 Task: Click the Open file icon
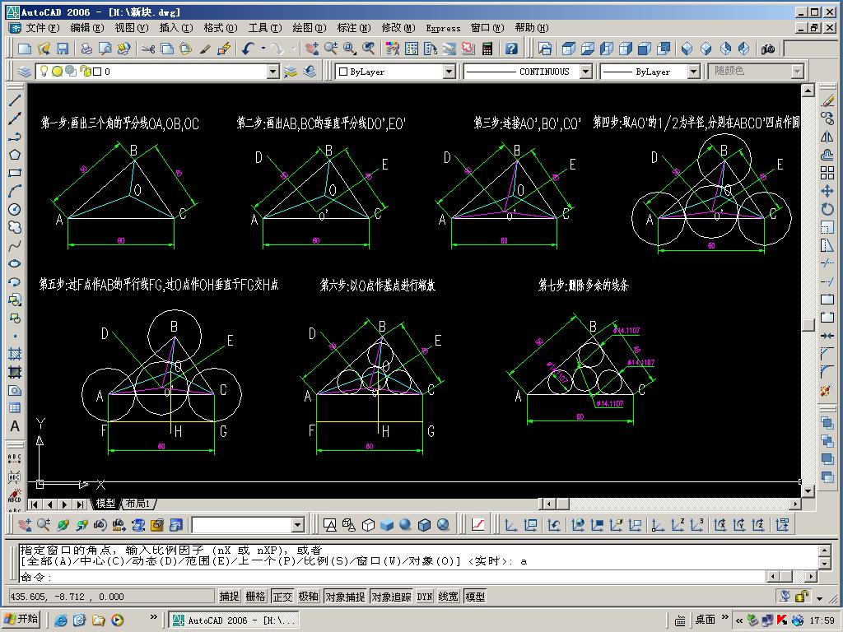point(44,49)
